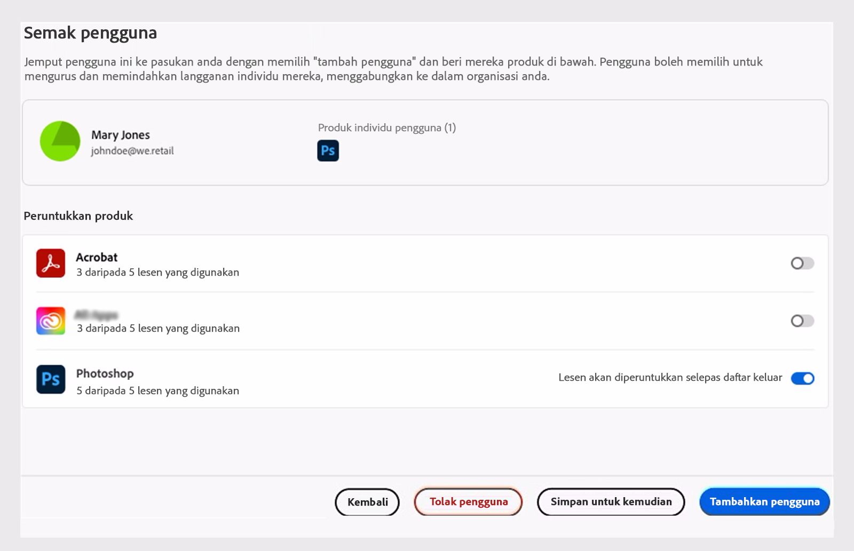The width and height of the screenshot is (854, 551).
Task: Select the johndoe@we.retail email address
Action: pos(132,151)
